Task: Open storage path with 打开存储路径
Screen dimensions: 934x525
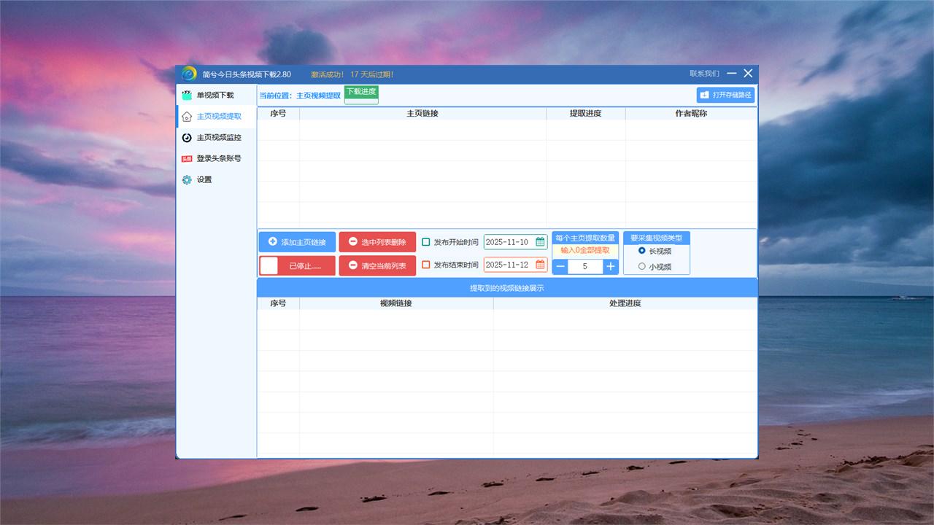Action: click(x=725, y=95)
